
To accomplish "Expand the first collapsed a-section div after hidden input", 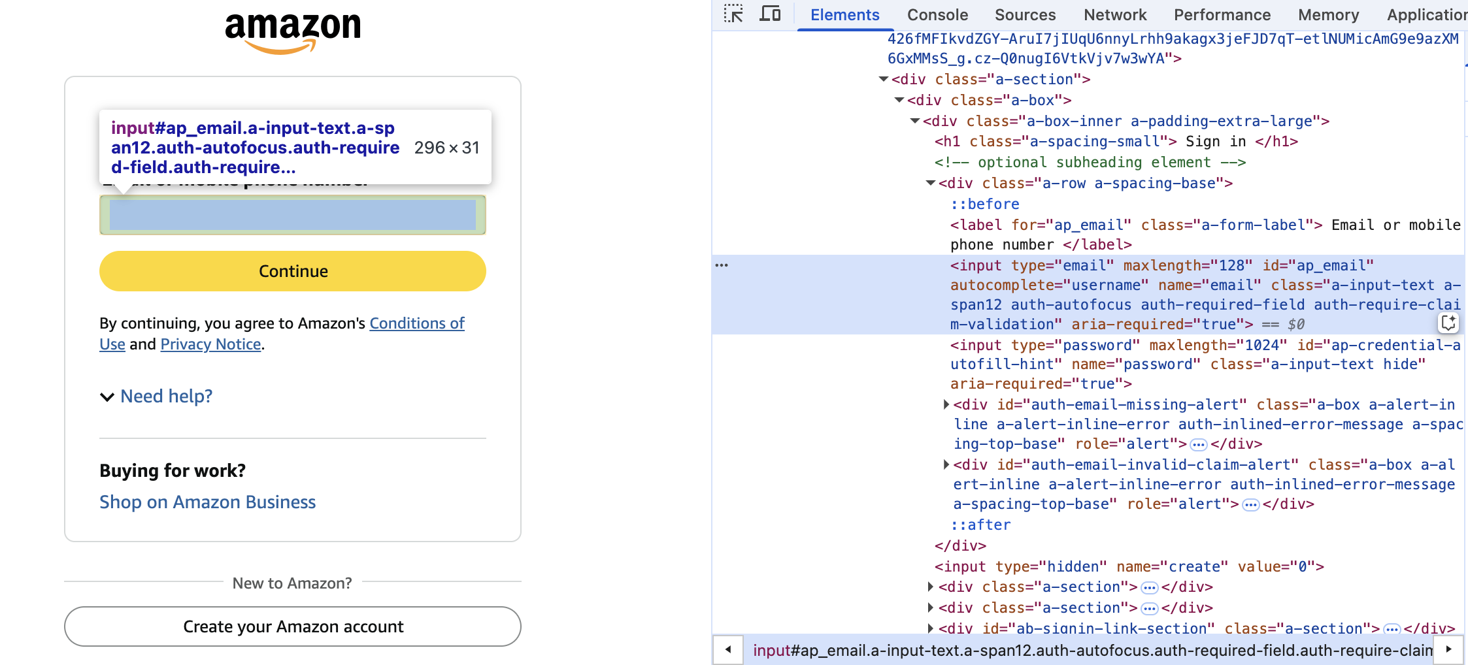I will point(930,587).
